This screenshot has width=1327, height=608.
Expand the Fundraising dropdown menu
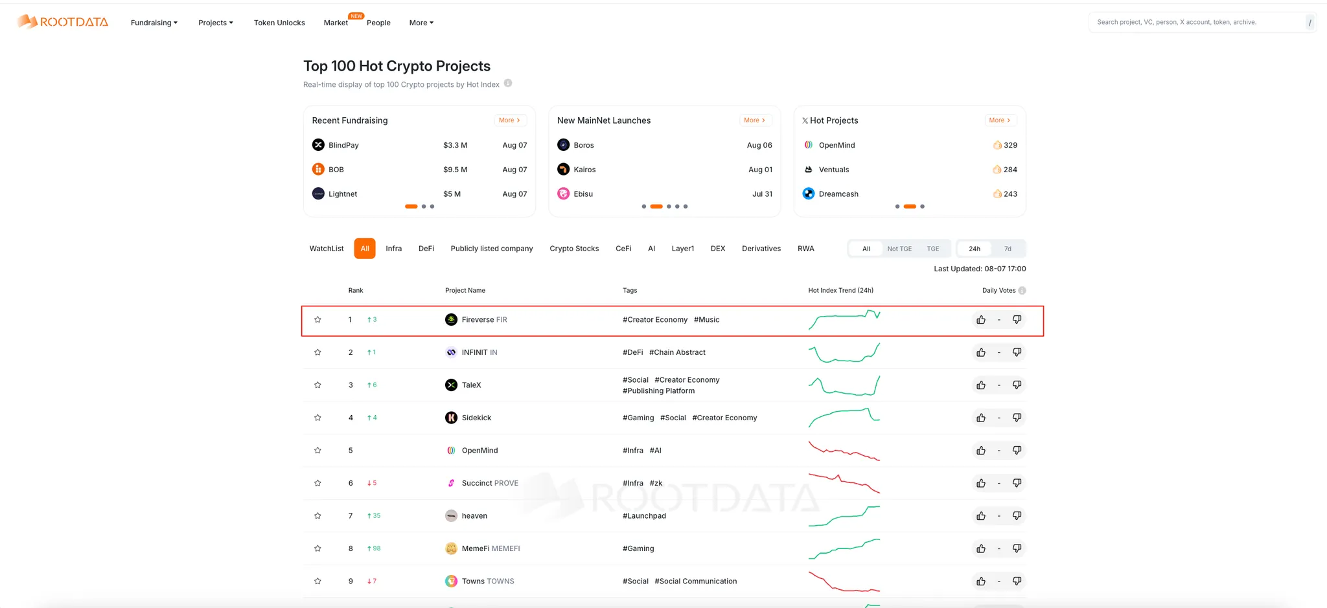click(x=154, y=23)
